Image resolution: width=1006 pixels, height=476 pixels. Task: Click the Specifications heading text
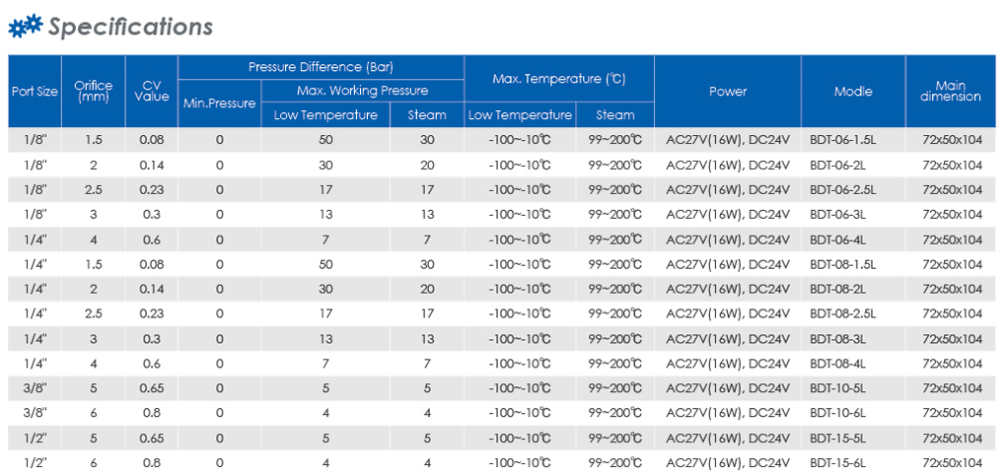point(131,27)
